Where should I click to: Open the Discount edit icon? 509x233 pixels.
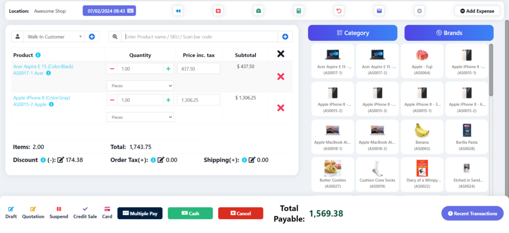pos(61,160)
